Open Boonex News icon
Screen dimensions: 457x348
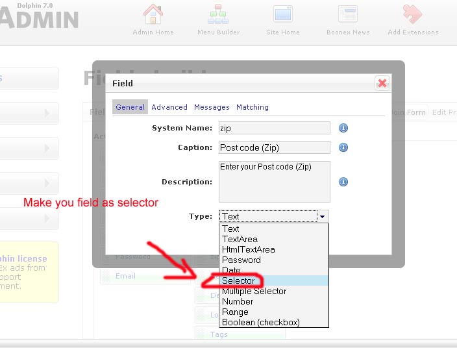[x=348, y=14]
